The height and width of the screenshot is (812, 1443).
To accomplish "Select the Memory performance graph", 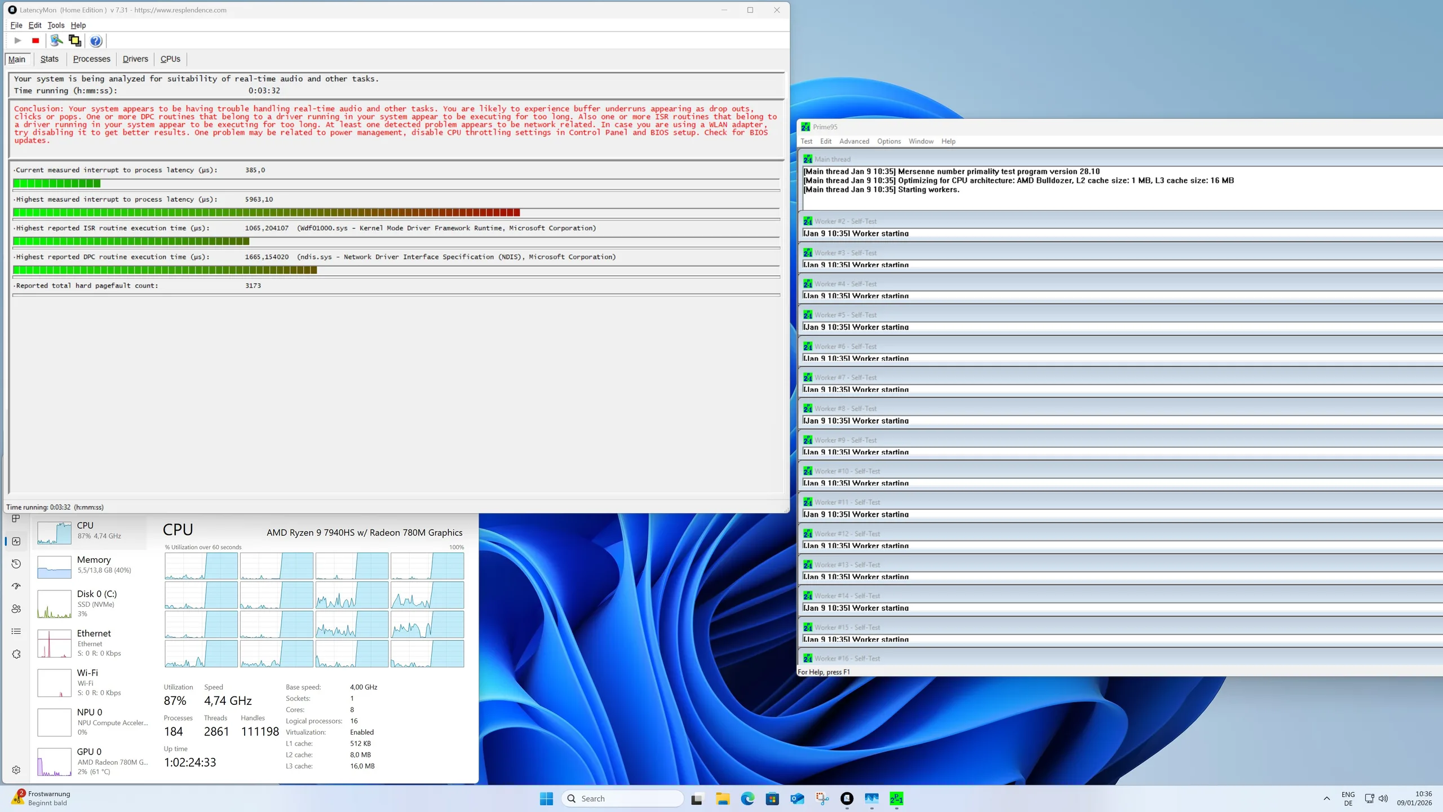I will (90, 566).
